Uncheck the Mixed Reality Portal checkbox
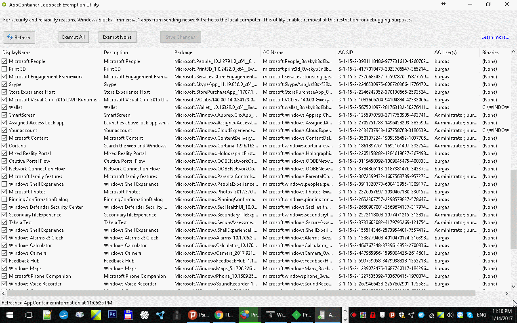 (x=4, y=153)
